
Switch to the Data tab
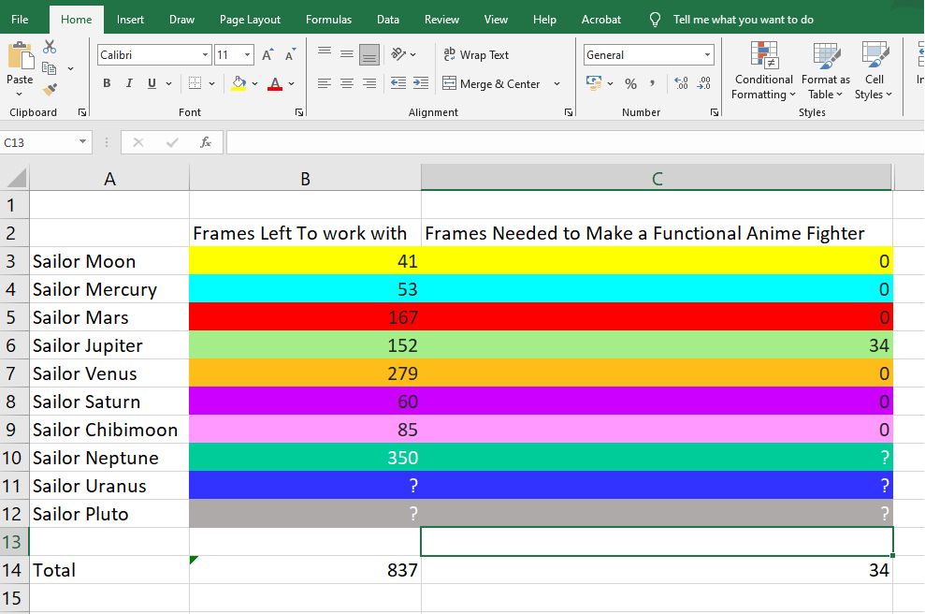click(x=387, y=20)
